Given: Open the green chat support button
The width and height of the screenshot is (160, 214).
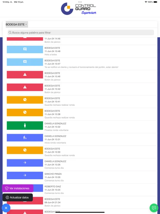Looking at the screenshot, I should pyautogui.click(x=154, y=208).
